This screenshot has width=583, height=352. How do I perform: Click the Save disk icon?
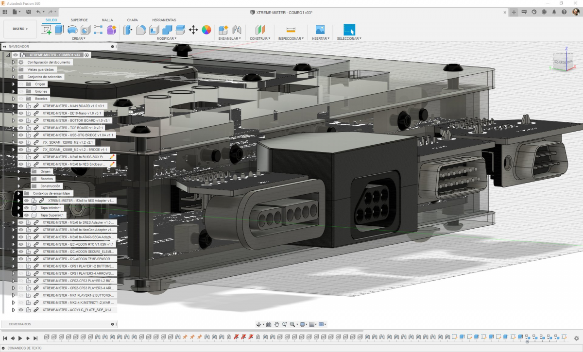pyautogui.click(x=29, y=12)
